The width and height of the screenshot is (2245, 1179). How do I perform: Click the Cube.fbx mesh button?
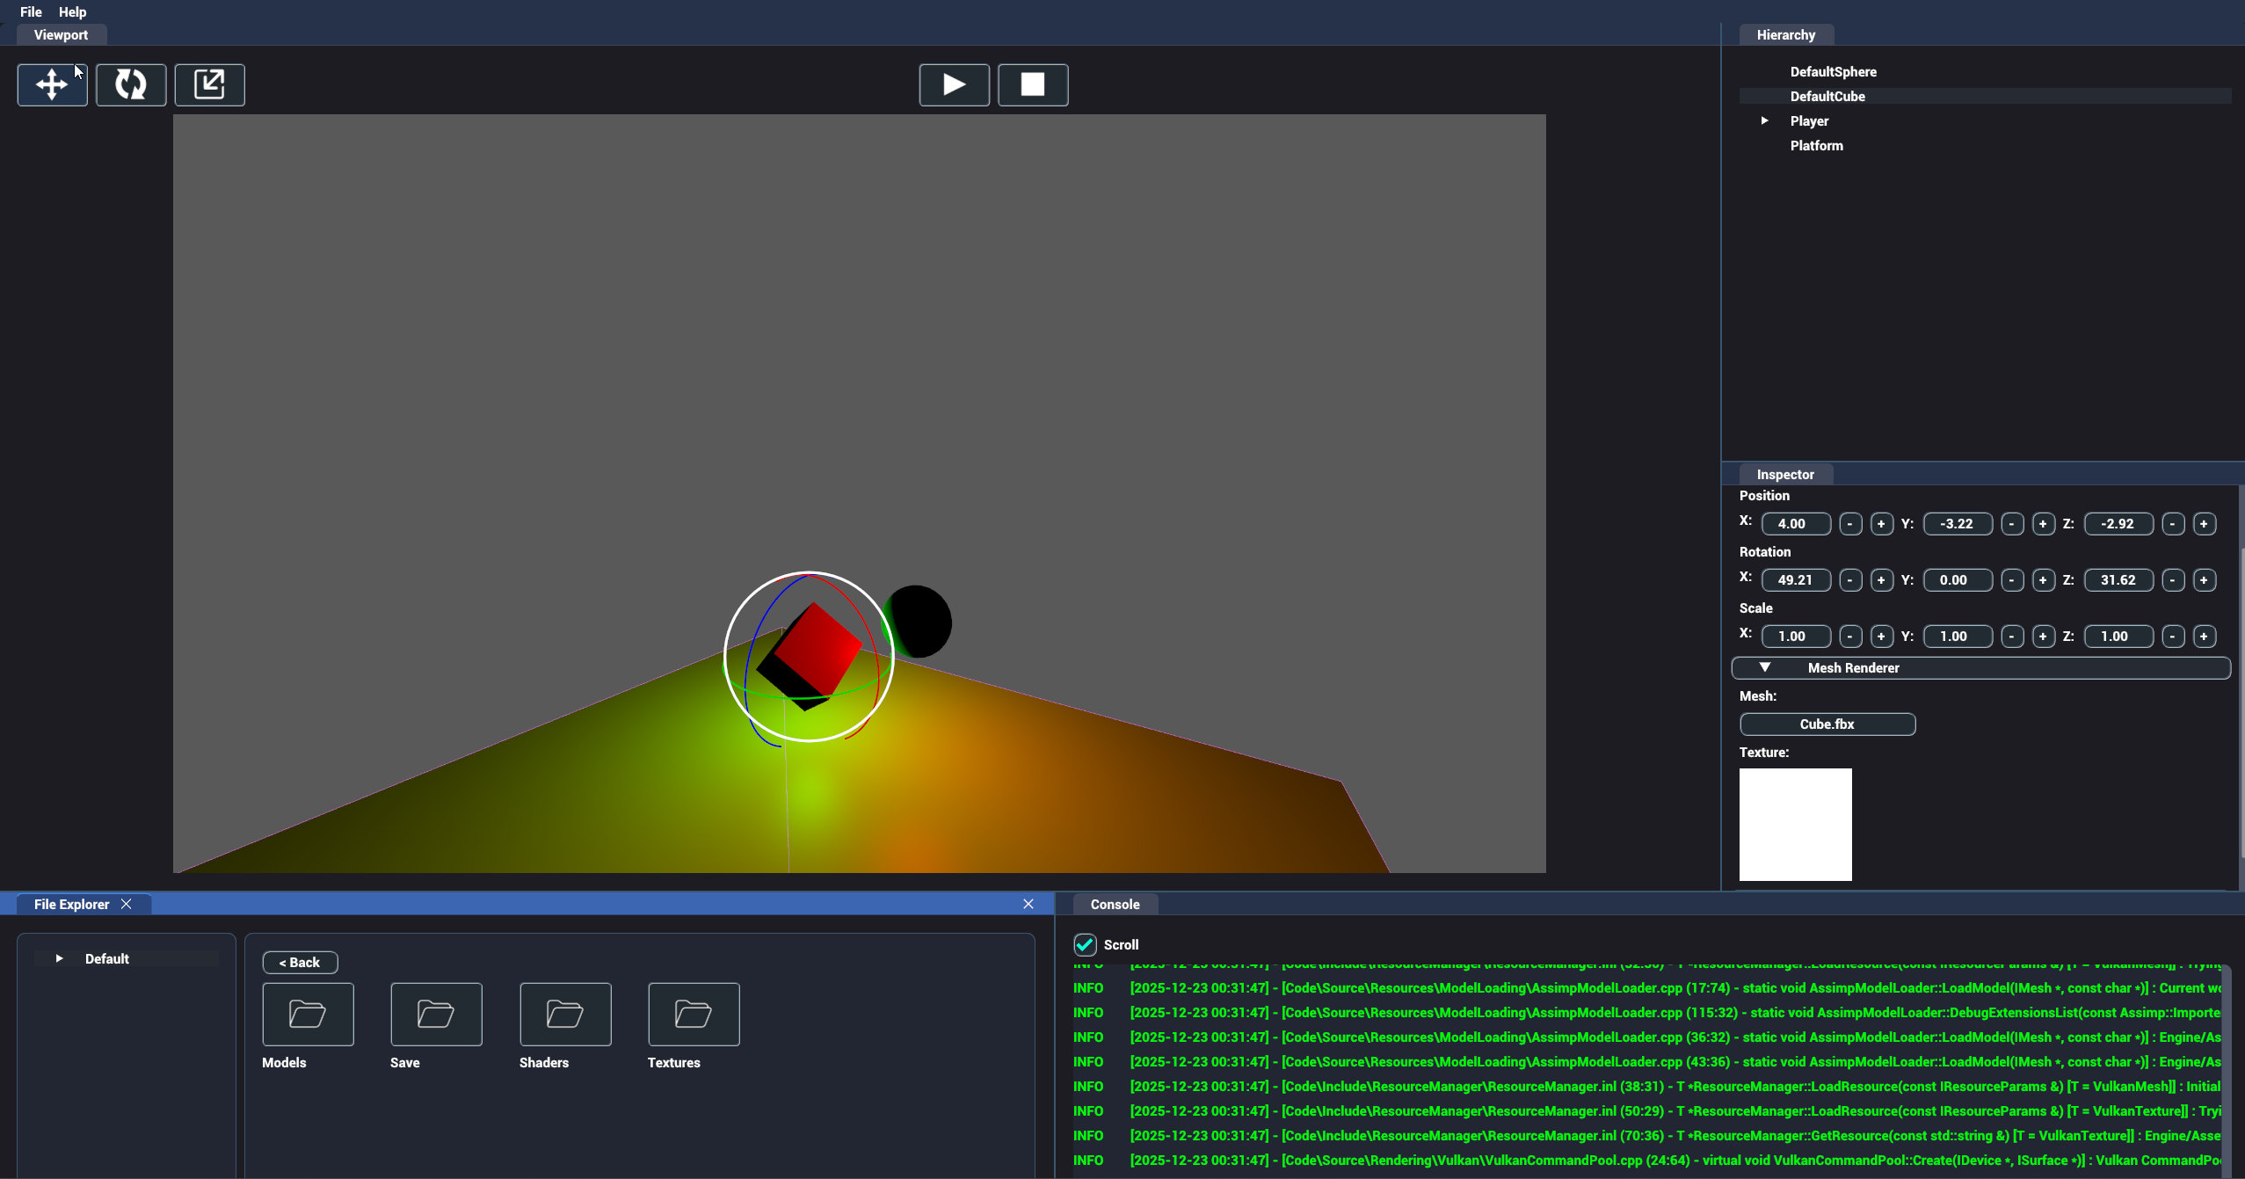click(x=1827, y=724)
